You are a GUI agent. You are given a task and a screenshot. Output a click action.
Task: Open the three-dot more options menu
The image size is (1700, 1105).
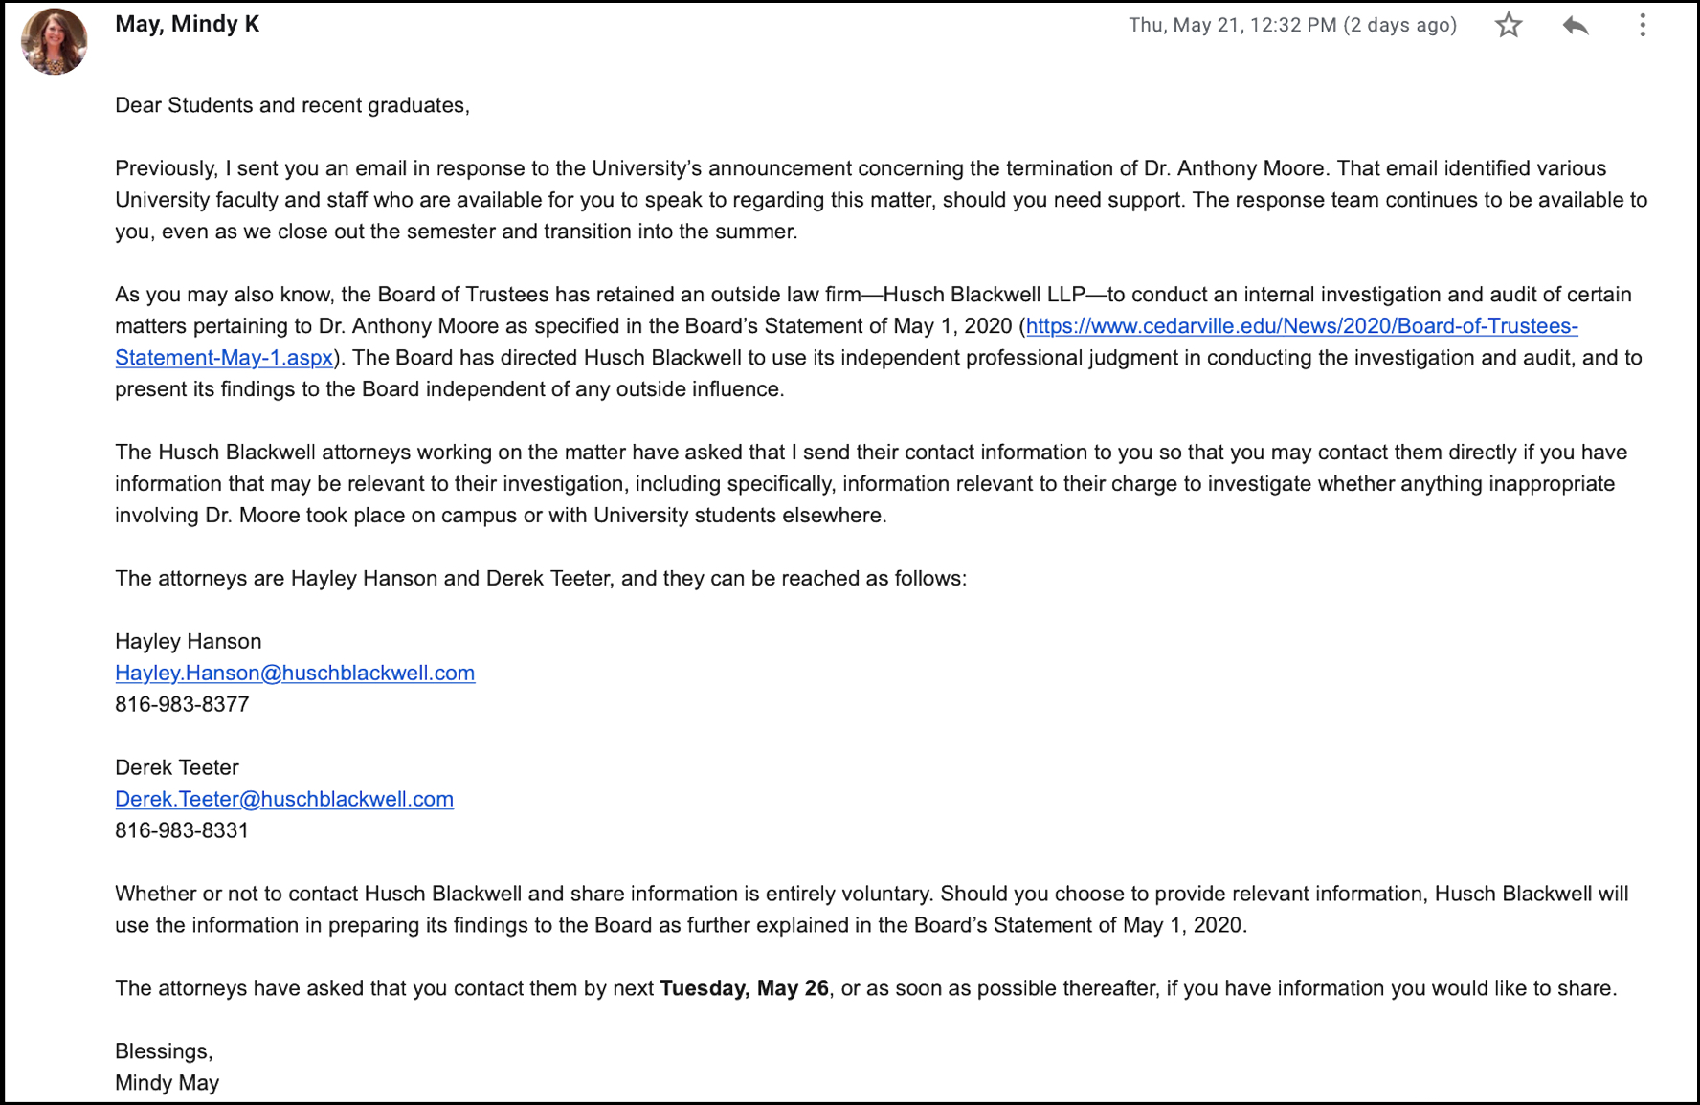1643,25
